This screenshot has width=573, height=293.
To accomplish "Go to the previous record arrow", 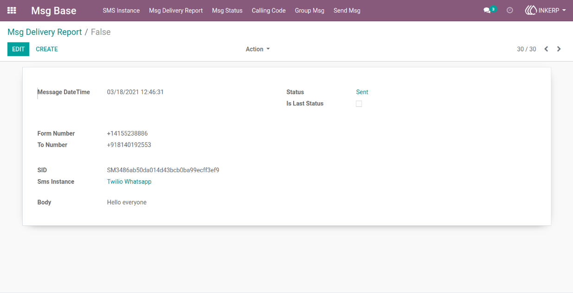I will 546,49.
